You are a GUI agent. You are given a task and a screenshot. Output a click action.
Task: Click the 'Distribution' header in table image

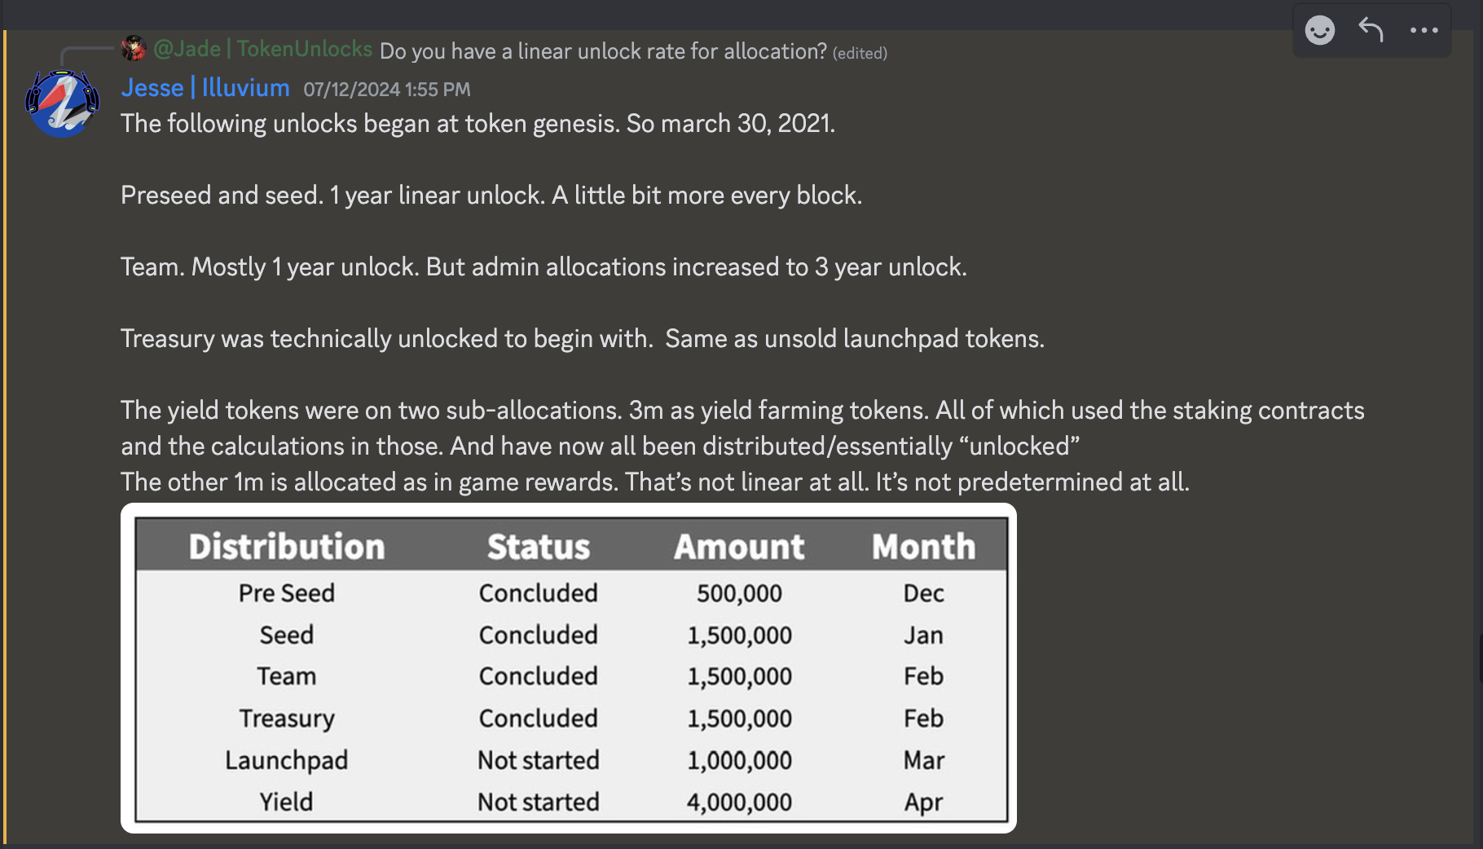287,547
